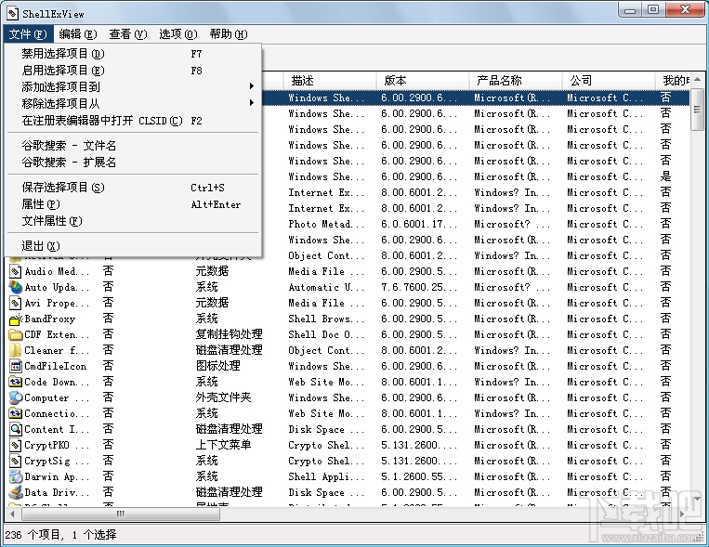Choose 属性(P) menu entry
The image size is (709, 547).
pos(133,204)
